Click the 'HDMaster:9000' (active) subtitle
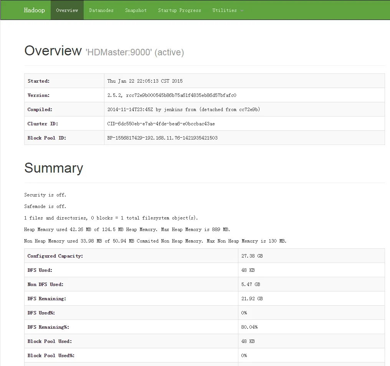Viewport: 390px width, 366px height. [x=135, y=52]
